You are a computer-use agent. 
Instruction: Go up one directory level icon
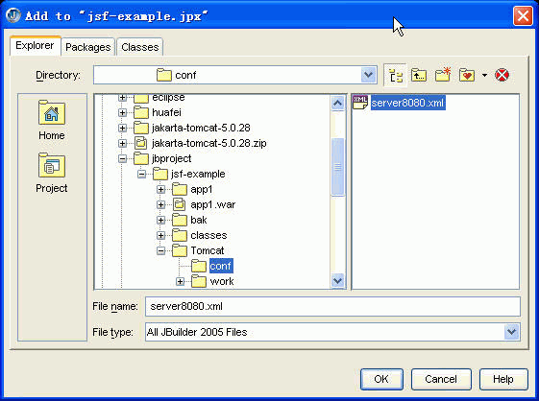(x=419, y=75)
